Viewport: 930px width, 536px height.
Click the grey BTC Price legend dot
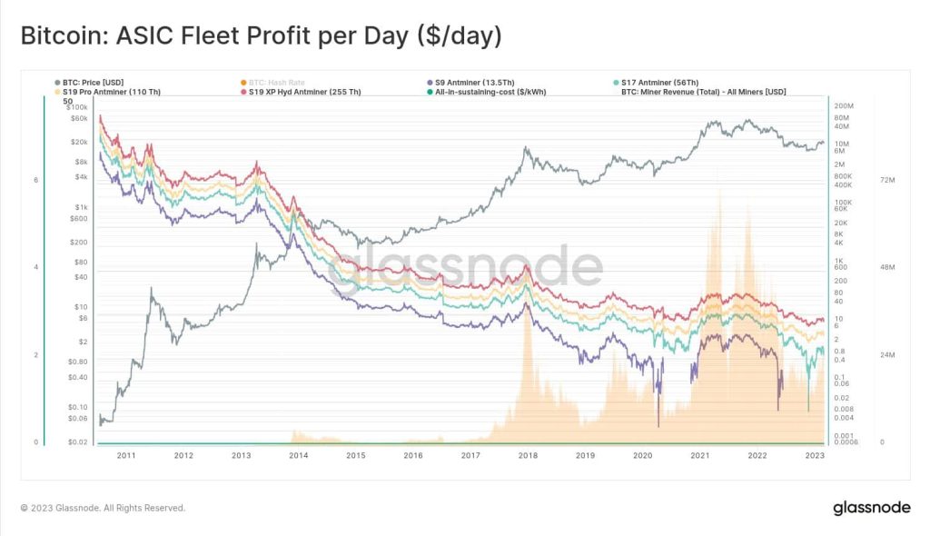pos(57,83)
